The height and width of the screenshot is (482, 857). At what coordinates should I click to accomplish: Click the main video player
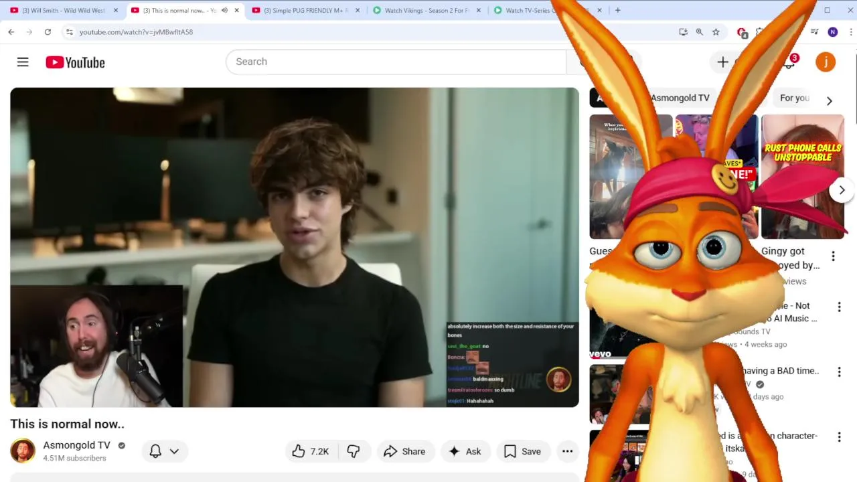click(x=295, y=247)
